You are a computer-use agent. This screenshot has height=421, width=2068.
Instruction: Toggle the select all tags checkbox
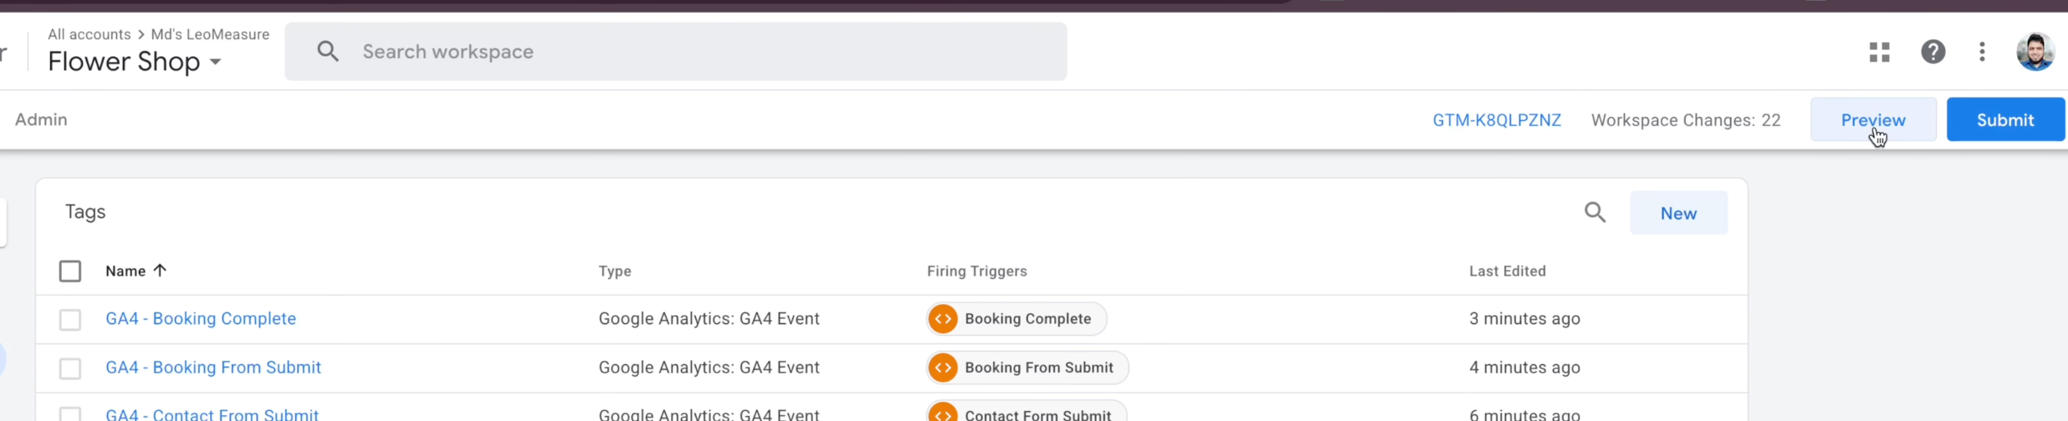click(70, 271)
